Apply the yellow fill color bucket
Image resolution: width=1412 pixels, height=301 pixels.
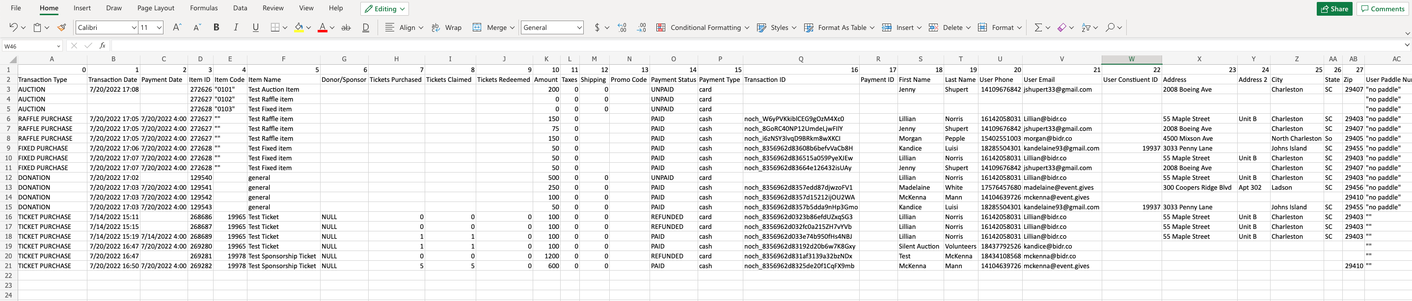coord(299,27)
